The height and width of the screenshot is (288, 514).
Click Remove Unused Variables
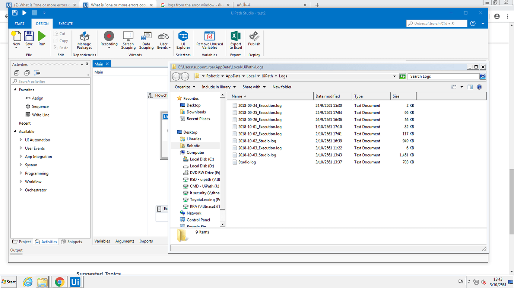click(x=210, y=40)
